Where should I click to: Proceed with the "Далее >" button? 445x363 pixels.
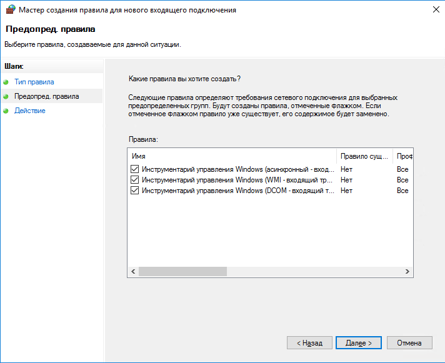click(358, 343)
